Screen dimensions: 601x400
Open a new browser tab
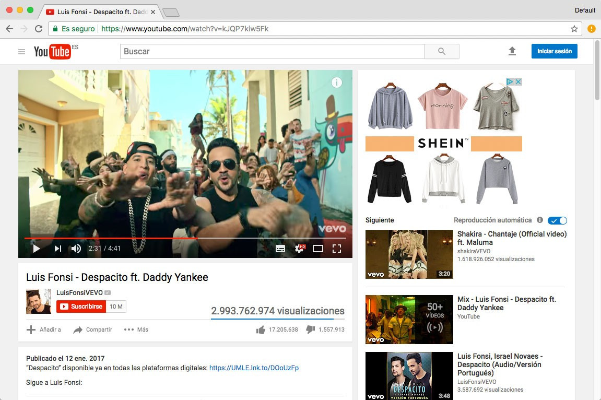pyautogui.click(x=171, y=13)
